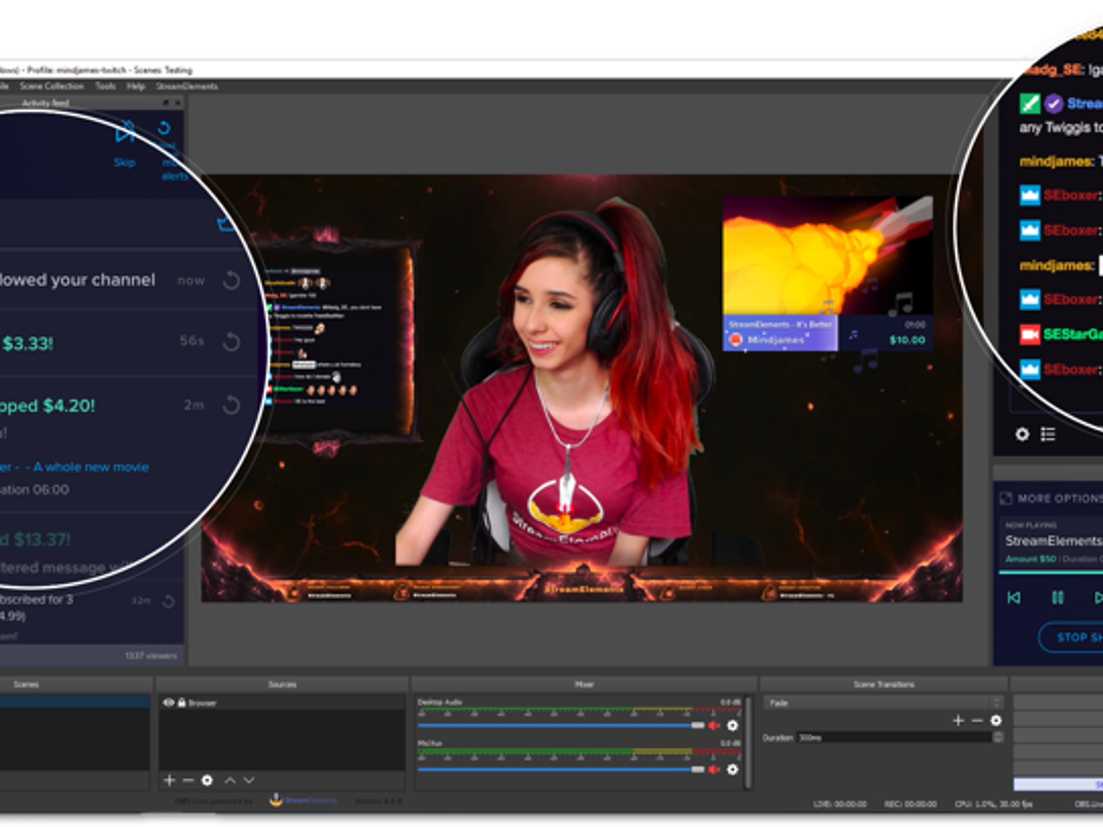Screen dimensions: 1103x827
Task: Open properties gear for the Browser source
Action: pos(207,780)
